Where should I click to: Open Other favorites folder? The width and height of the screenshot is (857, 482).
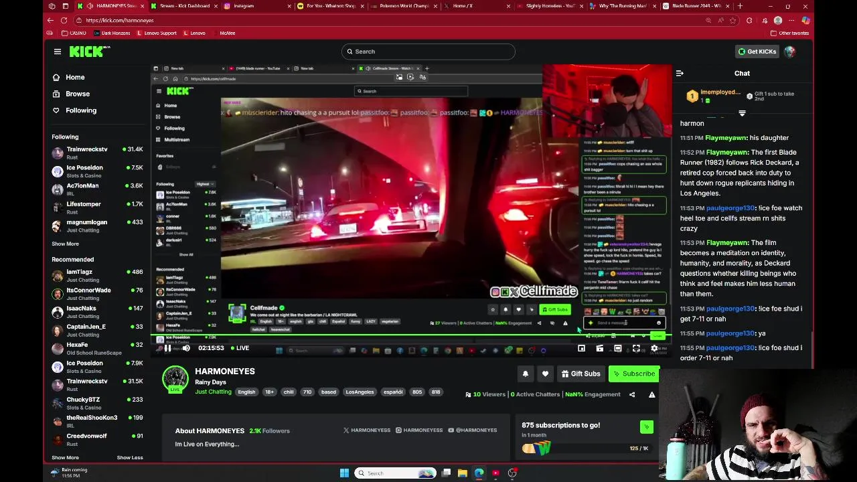coord(790,33)
